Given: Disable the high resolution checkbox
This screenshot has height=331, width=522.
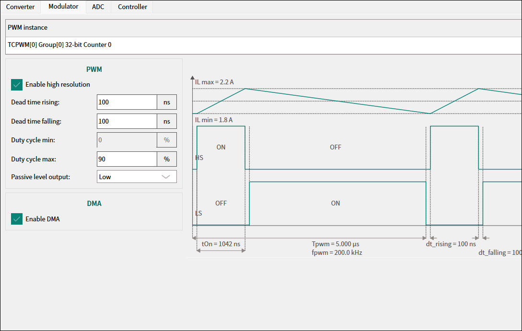Looking at the screenshot, I should 17,85.
